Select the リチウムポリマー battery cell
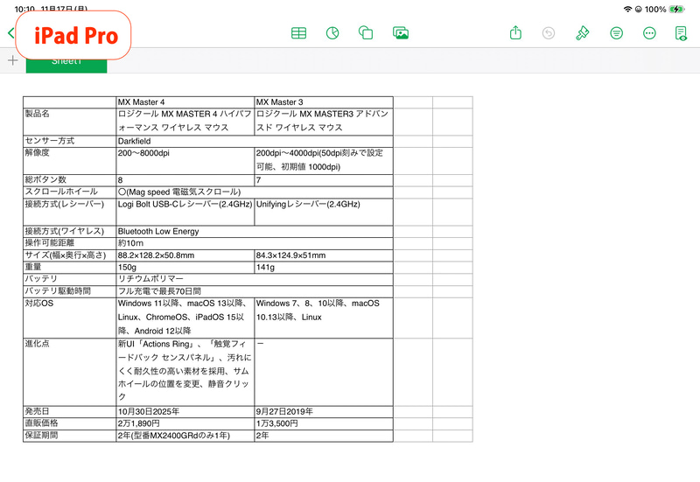This screenshot has height=482, width=700. [255, 279]
